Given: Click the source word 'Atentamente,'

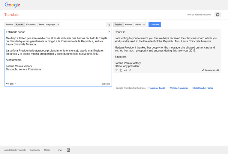Looking at the screenshot, I should tap(14, 60).
